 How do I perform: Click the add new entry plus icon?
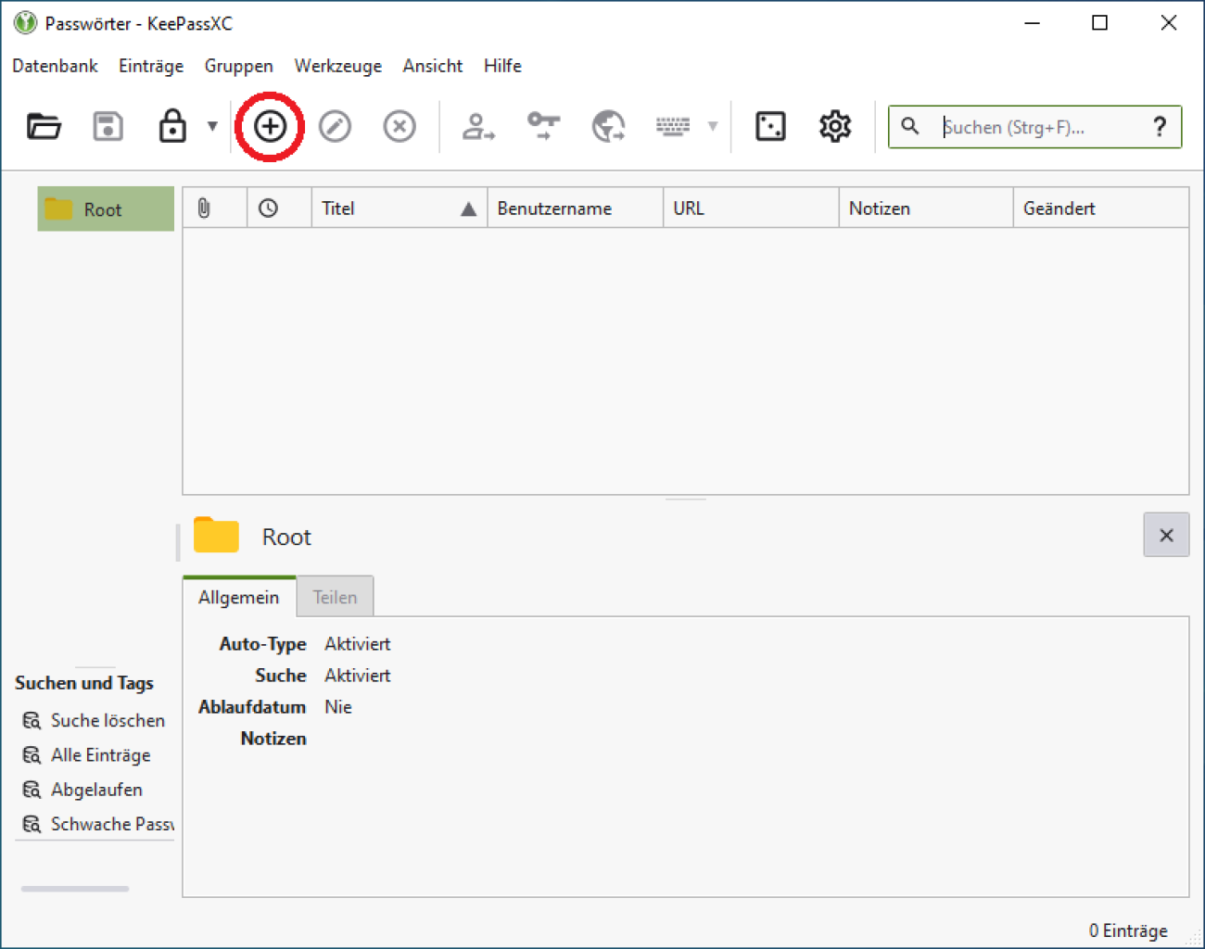(x=270, y=126)
